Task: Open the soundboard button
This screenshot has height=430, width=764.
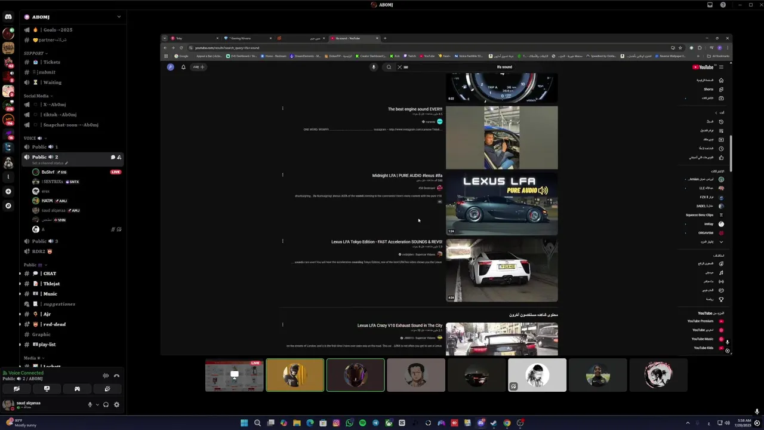Action: (107, 389)
